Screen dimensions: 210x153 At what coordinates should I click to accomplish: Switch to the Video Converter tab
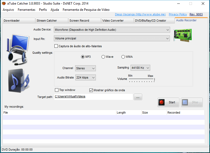pos(117,21)
